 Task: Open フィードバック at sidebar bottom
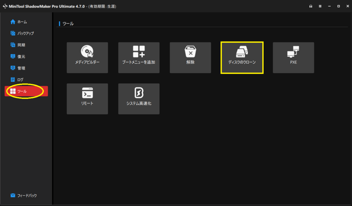pyautogui.click(x=26, y=195)
